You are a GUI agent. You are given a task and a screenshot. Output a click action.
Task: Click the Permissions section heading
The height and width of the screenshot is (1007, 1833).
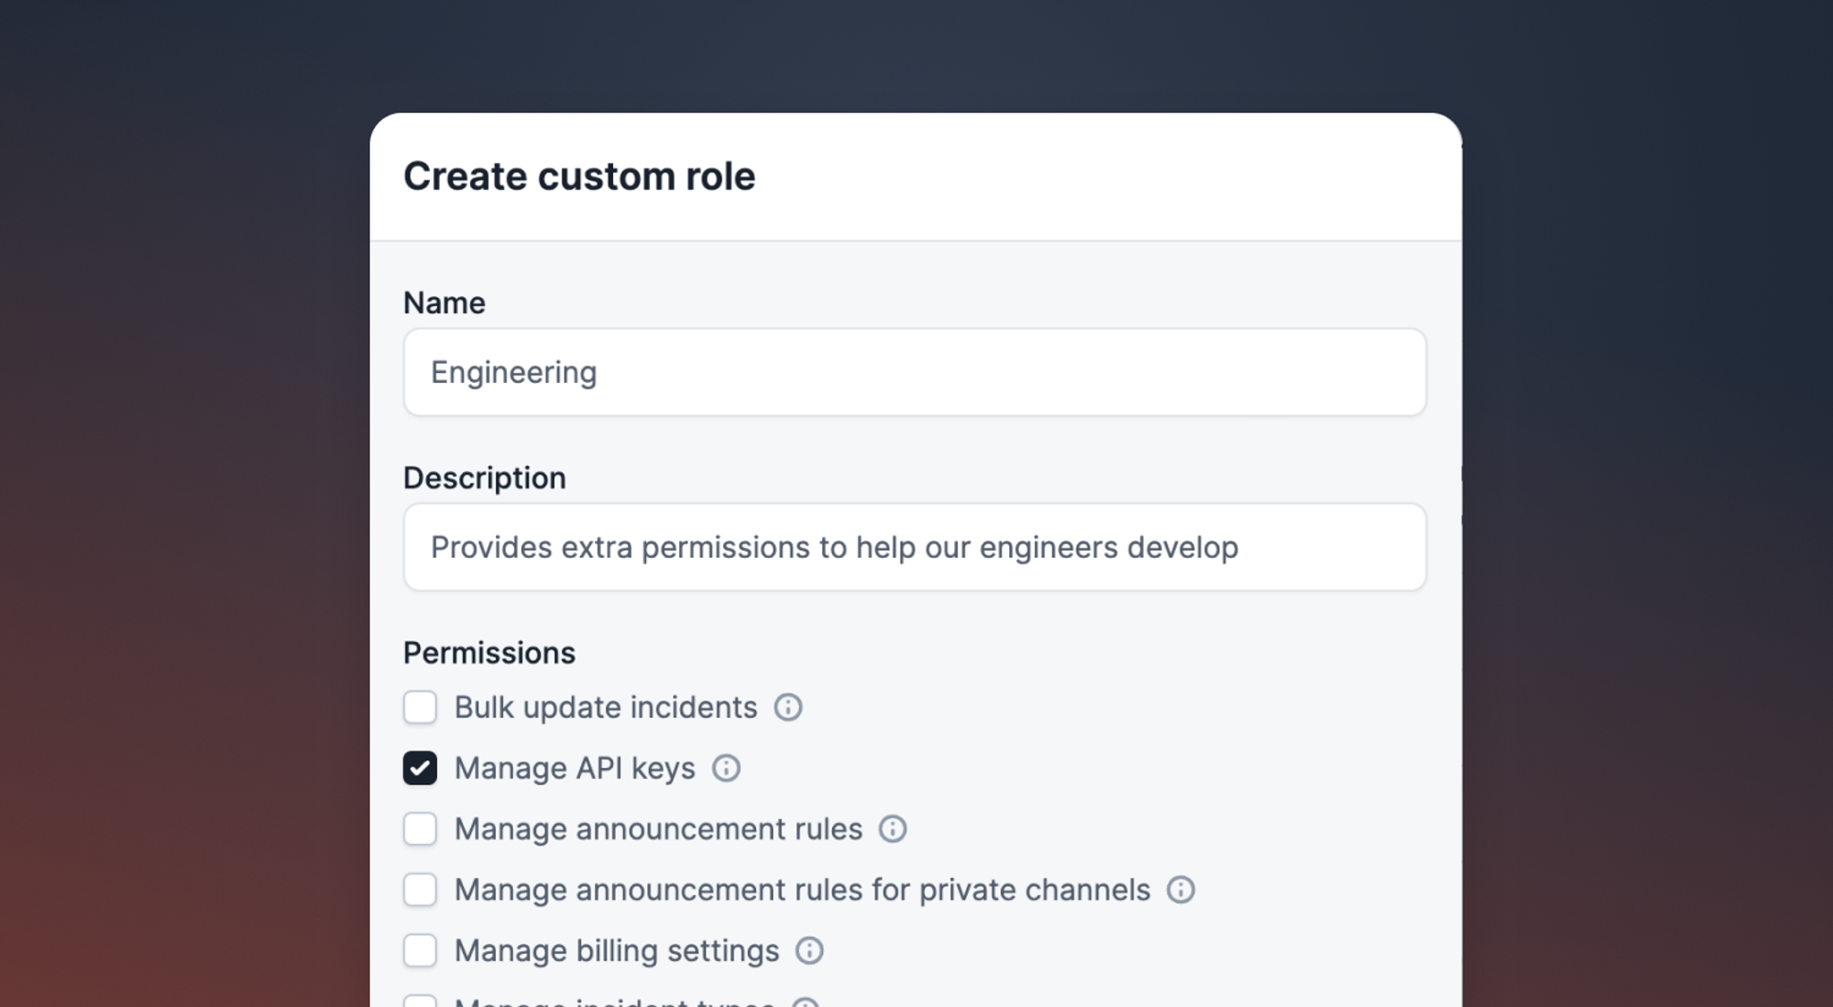pyautogui.click(x=488, y=652)
